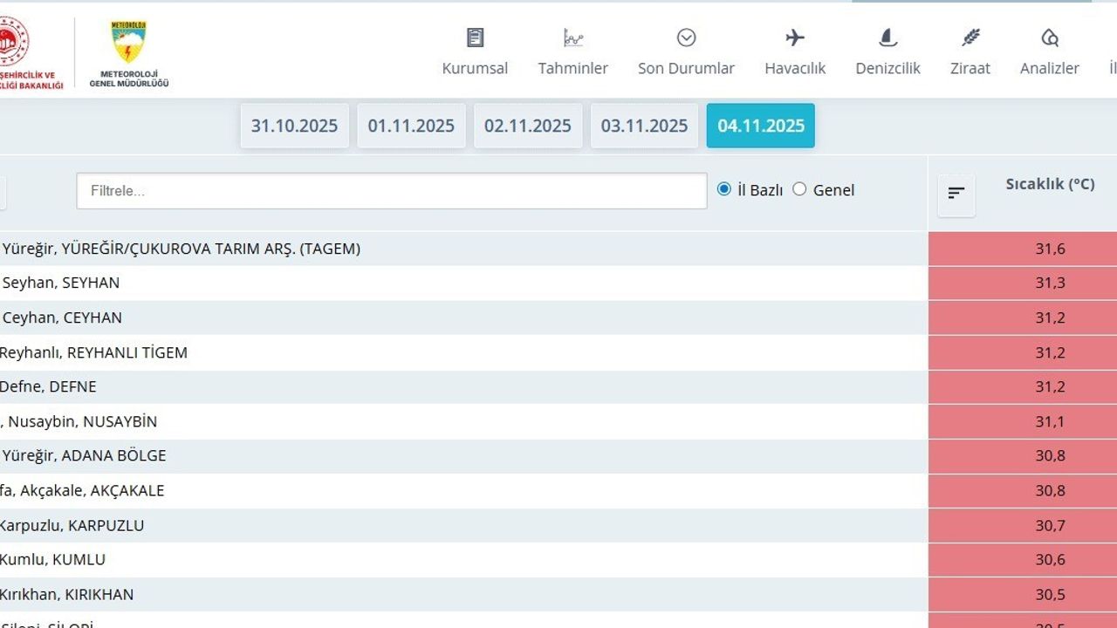Click the Analizler magnifier icon
This screenshot has width=1117, height=628.
click(x=1049, y=38)
